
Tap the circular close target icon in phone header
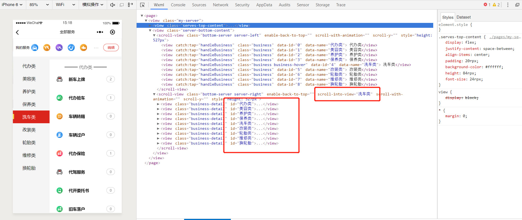click(113, 32)
